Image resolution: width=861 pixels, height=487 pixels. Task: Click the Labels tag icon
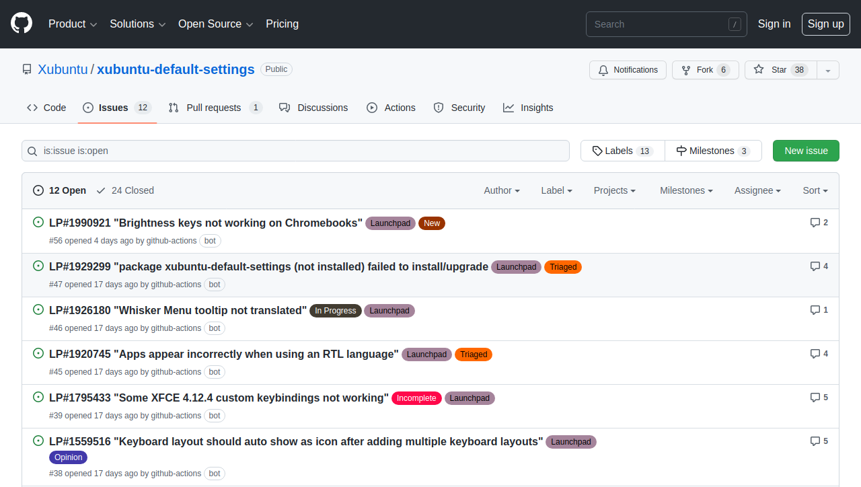point(597,150)
